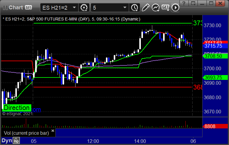Image resolution: width=229 pixels, height=145 pixels.
Task: Click the green 3693.75 price marker
Action: 215,77
